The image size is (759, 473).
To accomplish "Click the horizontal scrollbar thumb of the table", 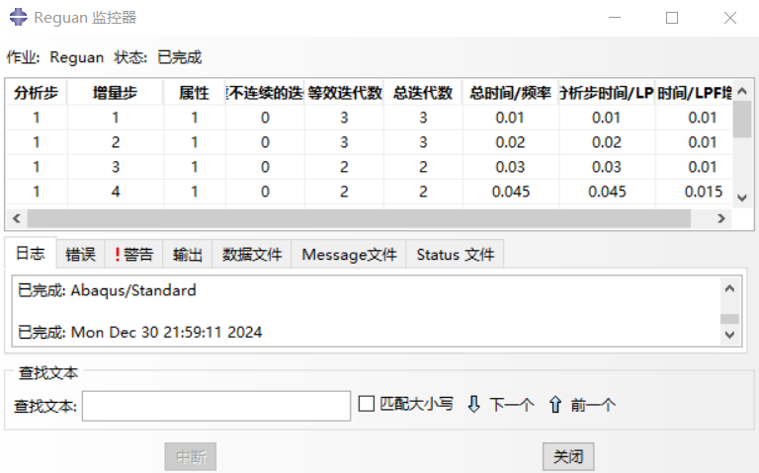I will point(359,218).
